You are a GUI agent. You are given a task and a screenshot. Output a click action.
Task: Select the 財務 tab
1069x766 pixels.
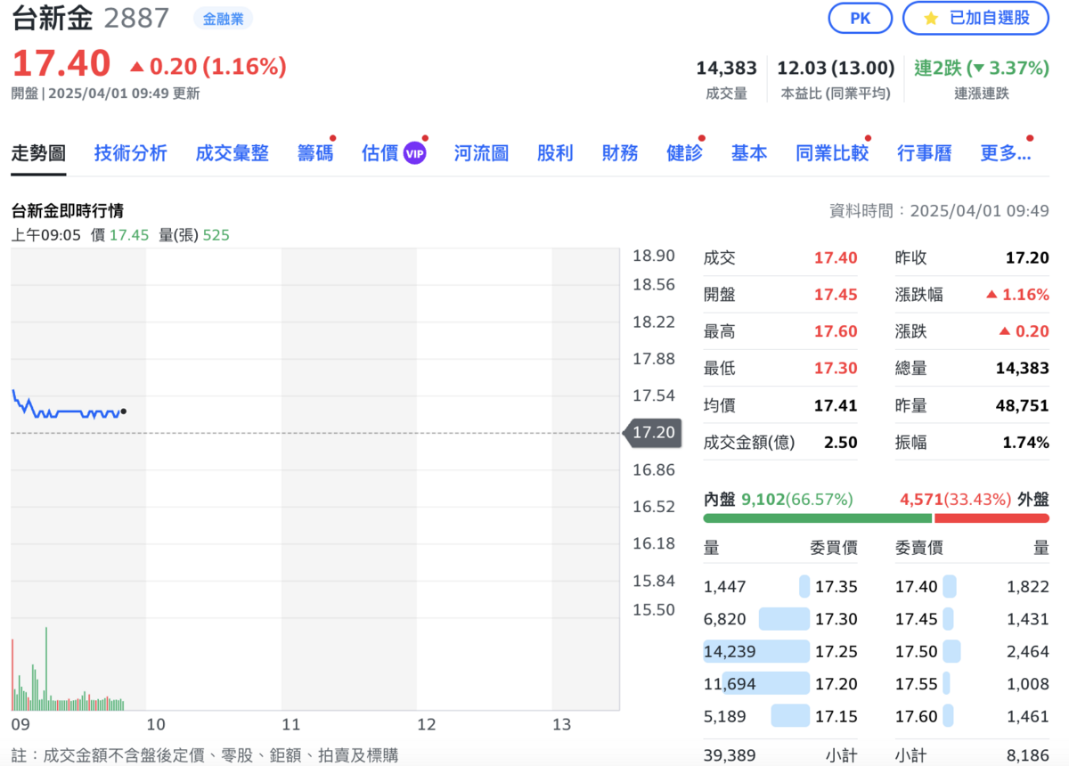pyautogui.click(x=620, y=153)
